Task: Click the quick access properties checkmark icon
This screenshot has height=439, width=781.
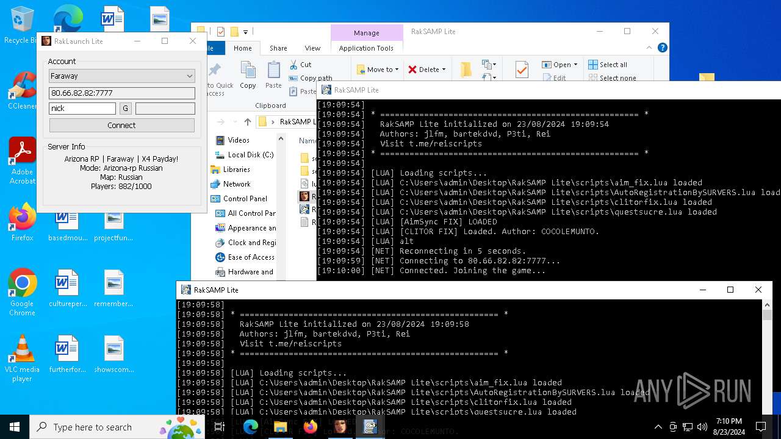Action: tap(221, 32)
